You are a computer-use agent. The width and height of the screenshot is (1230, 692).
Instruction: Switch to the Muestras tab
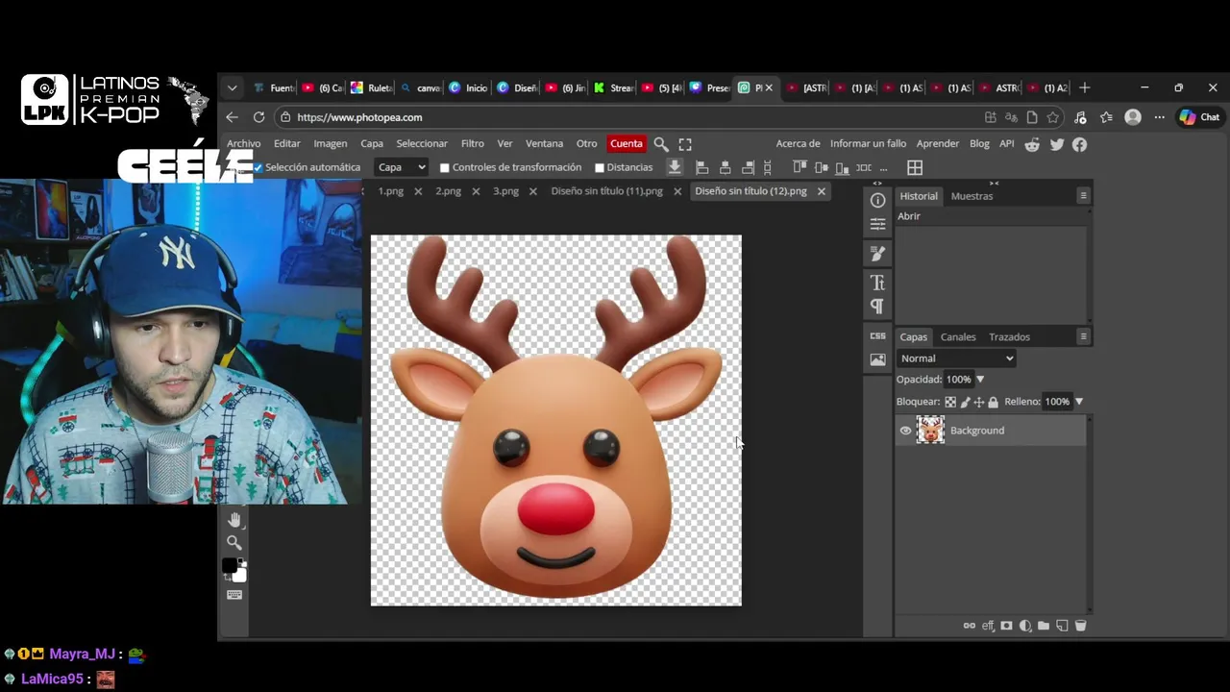972,196
